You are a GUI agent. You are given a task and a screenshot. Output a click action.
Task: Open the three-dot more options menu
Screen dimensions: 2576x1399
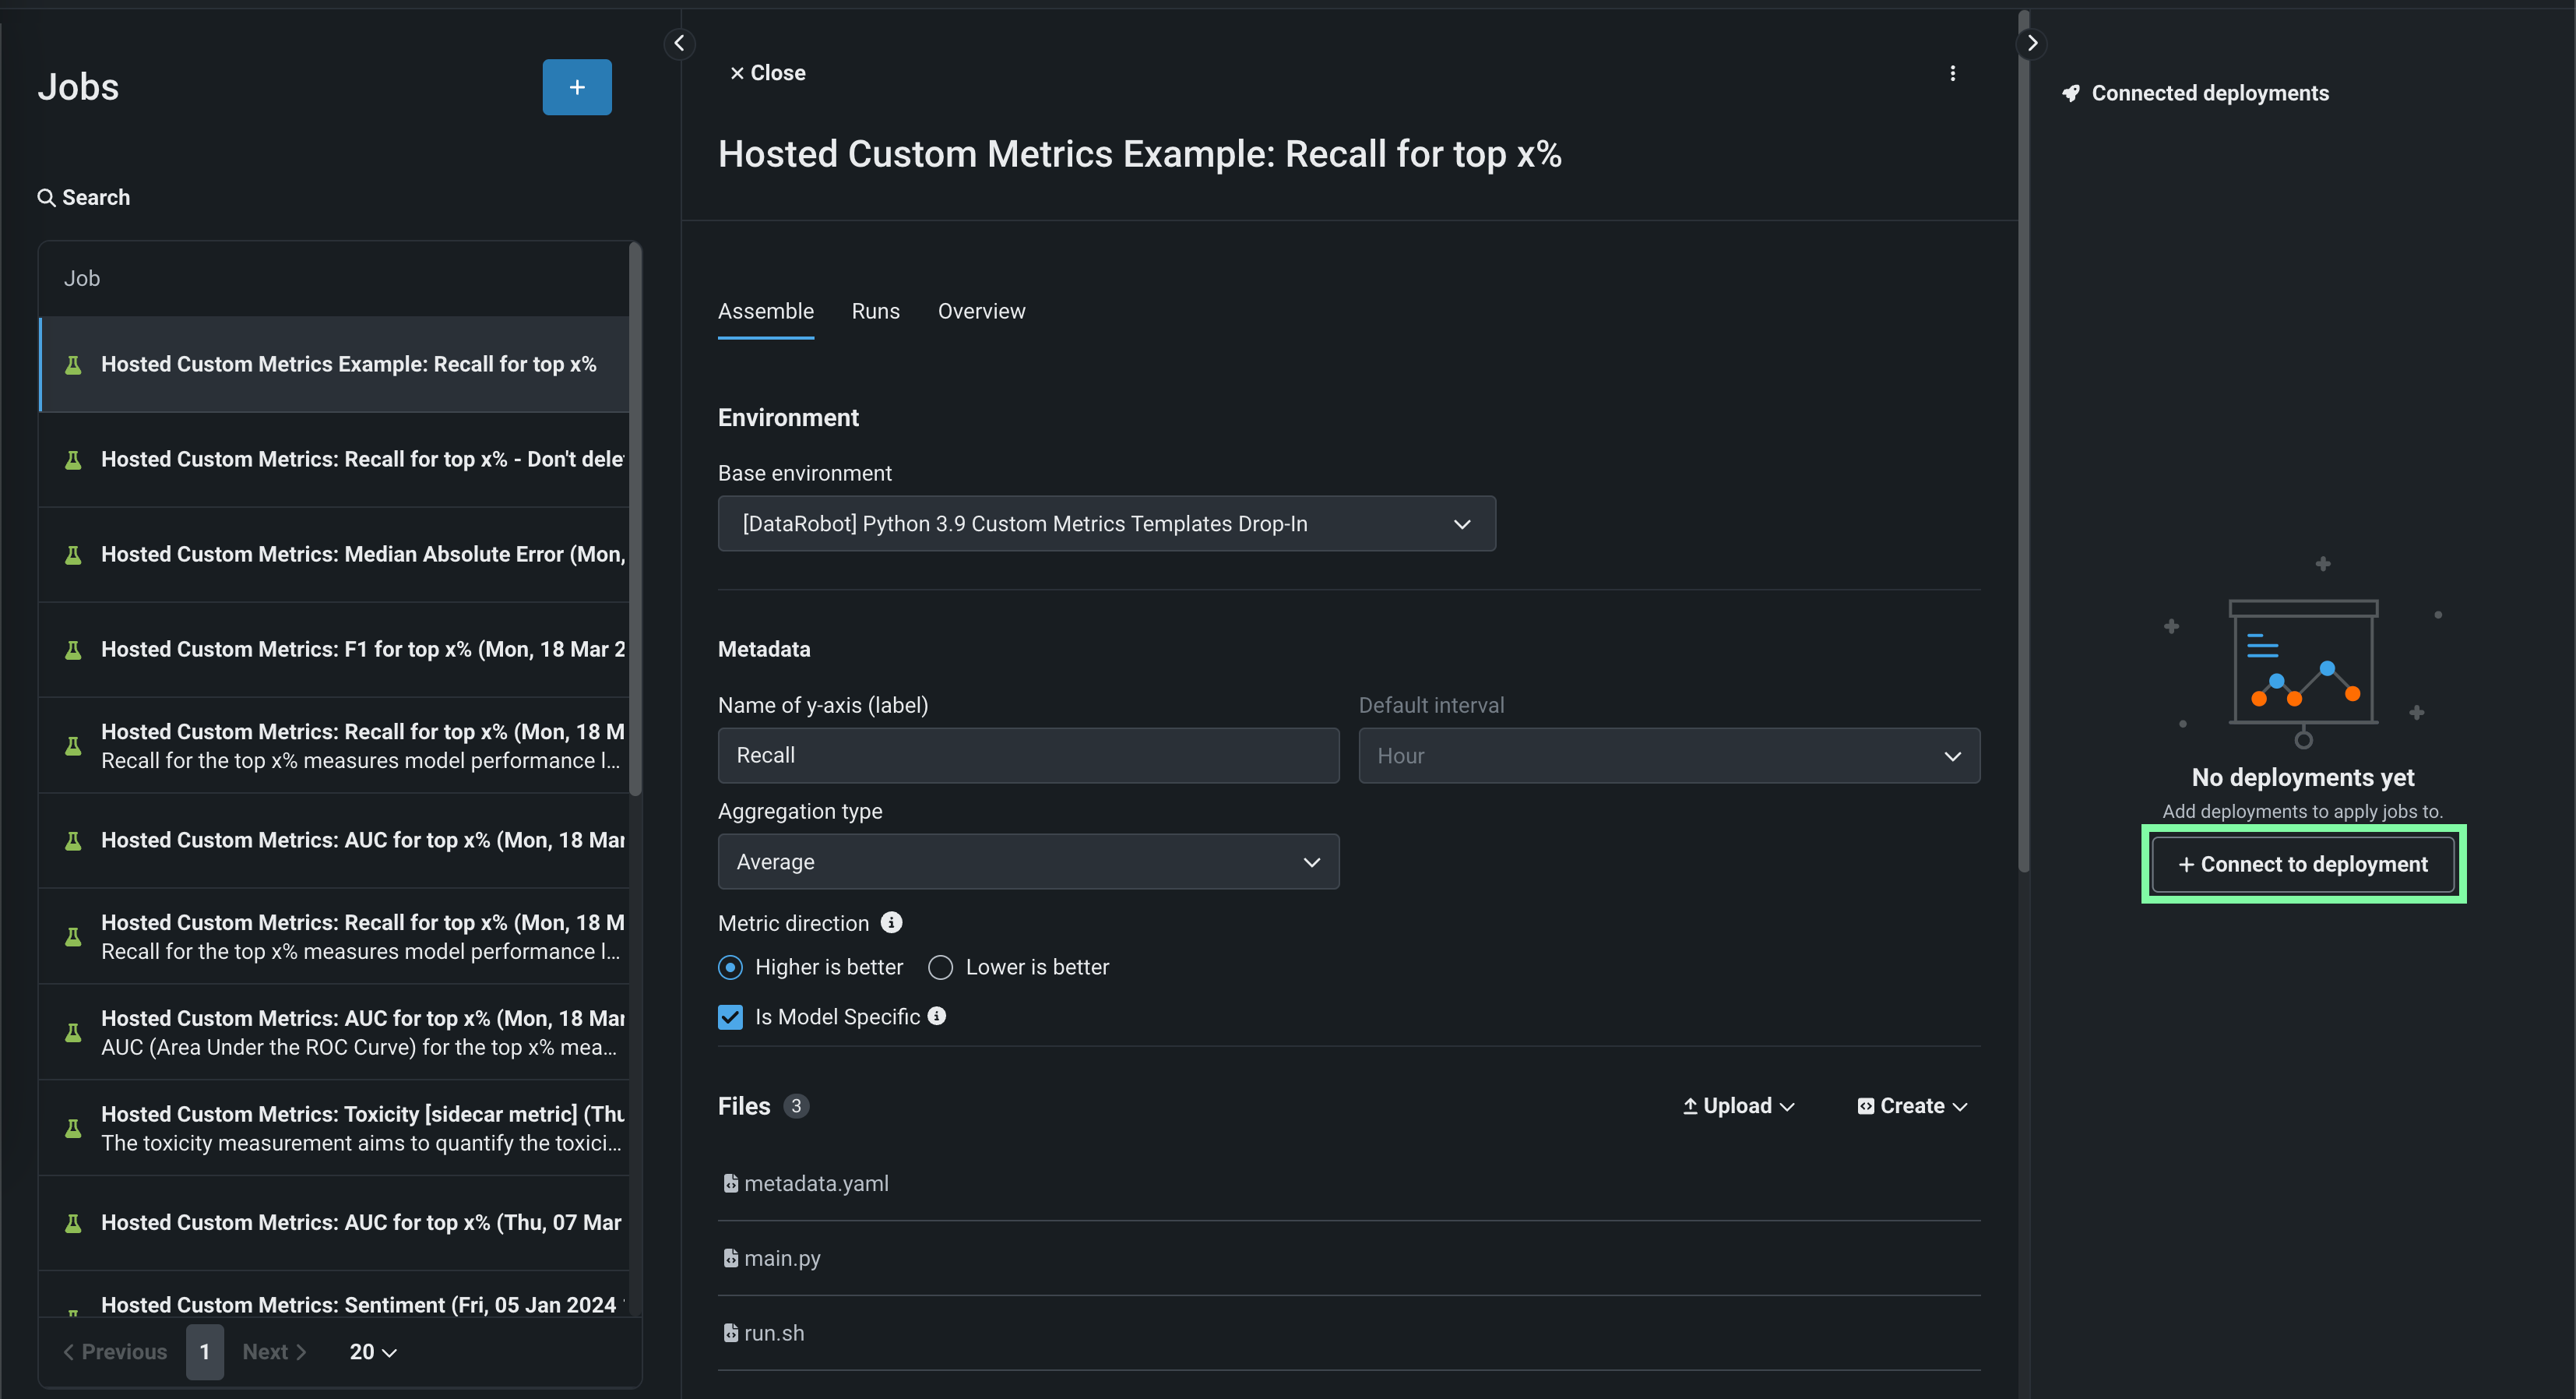click(x=1952, y=73)
